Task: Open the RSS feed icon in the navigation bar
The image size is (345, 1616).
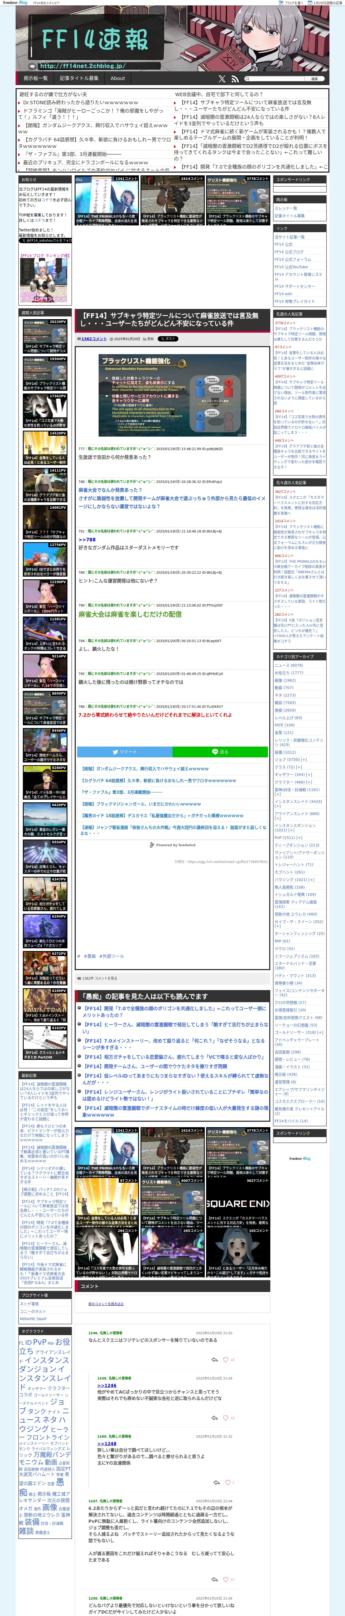Action: click(235, 79)
